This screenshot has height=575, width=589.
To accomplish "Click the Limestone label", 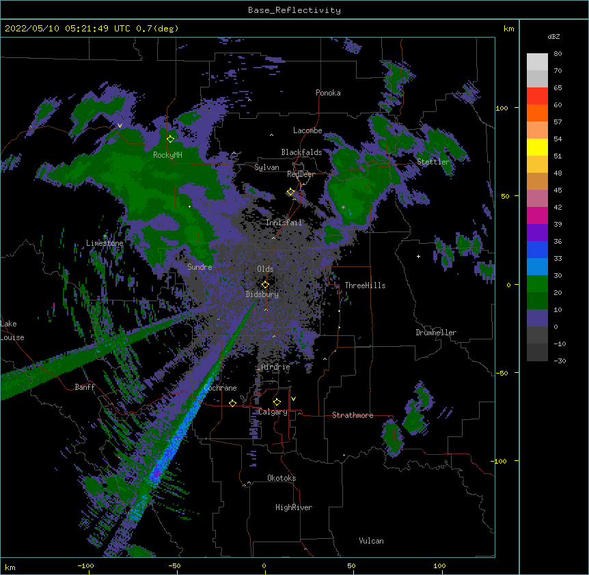I will 105,243.
